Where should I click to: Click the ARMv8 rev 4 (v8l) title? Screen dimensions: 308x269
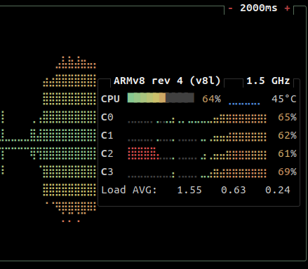[167, 81]
